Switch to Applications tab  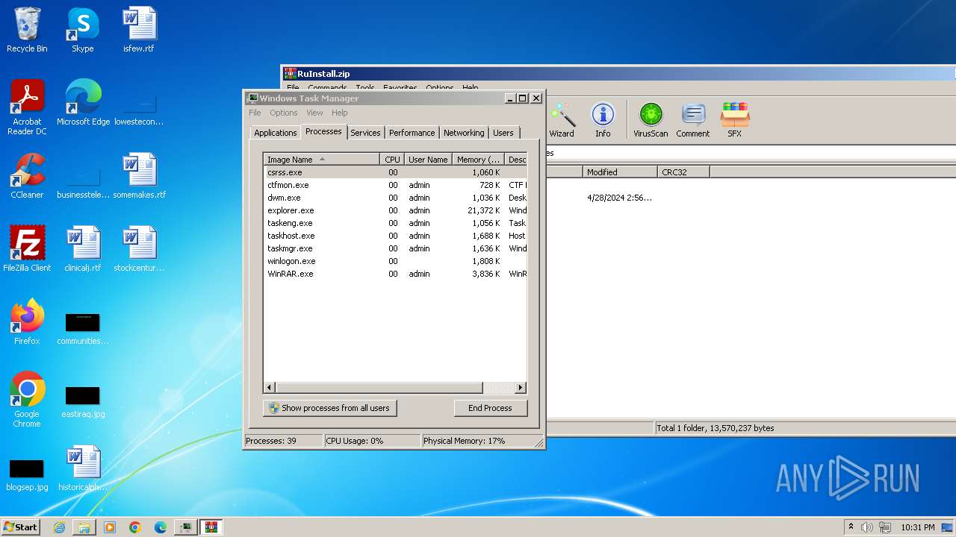275,133
